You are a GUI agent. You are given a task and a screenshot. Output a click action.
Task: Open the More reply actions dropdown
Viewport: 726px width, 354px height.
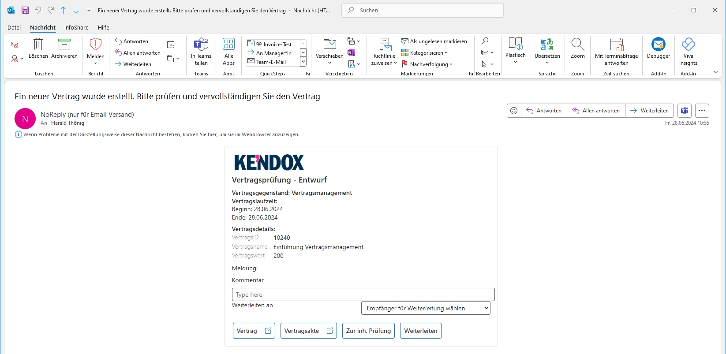point(173,59)
